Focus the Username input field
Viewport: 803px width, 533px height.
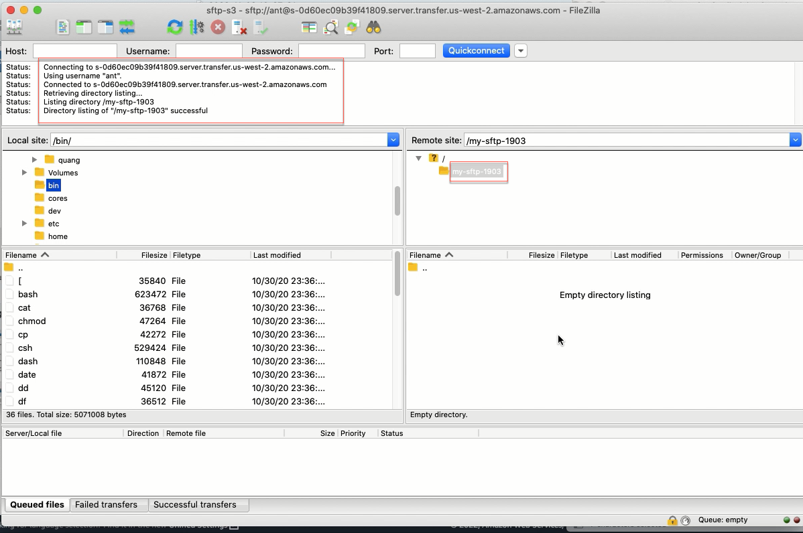[x=209, y=51]
